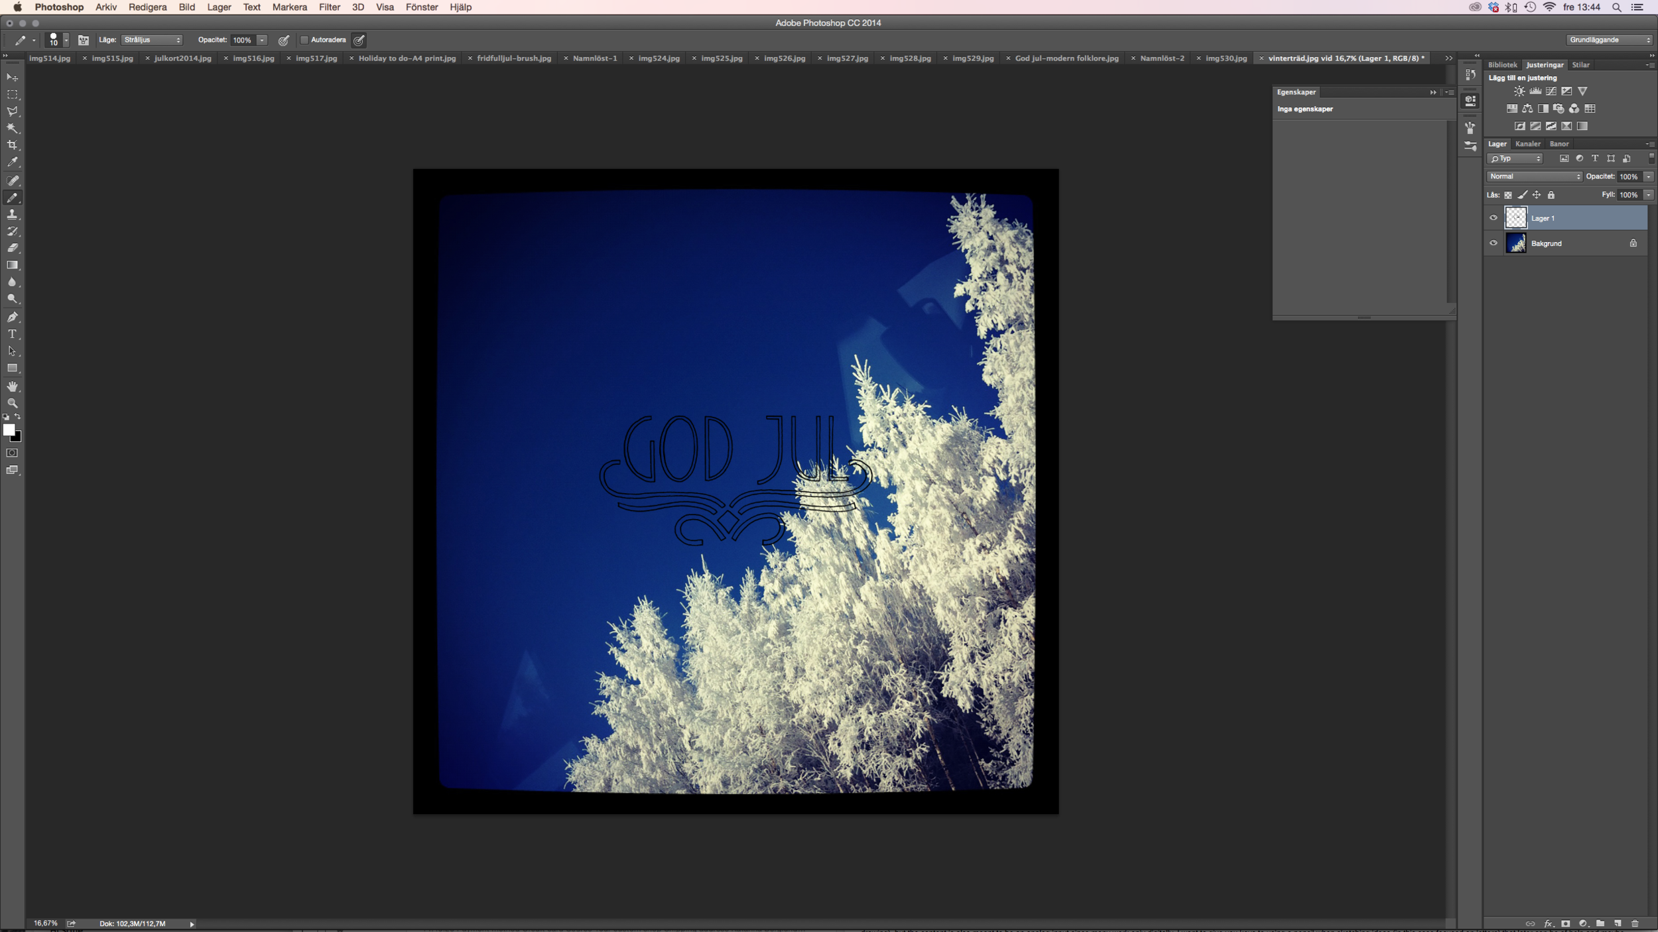Open the Fönster menu
Screen dimensions: 1658x932
(x=422, y=7)
